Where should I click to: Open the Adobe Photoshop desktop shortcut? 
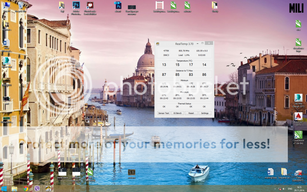coord(76,5)
